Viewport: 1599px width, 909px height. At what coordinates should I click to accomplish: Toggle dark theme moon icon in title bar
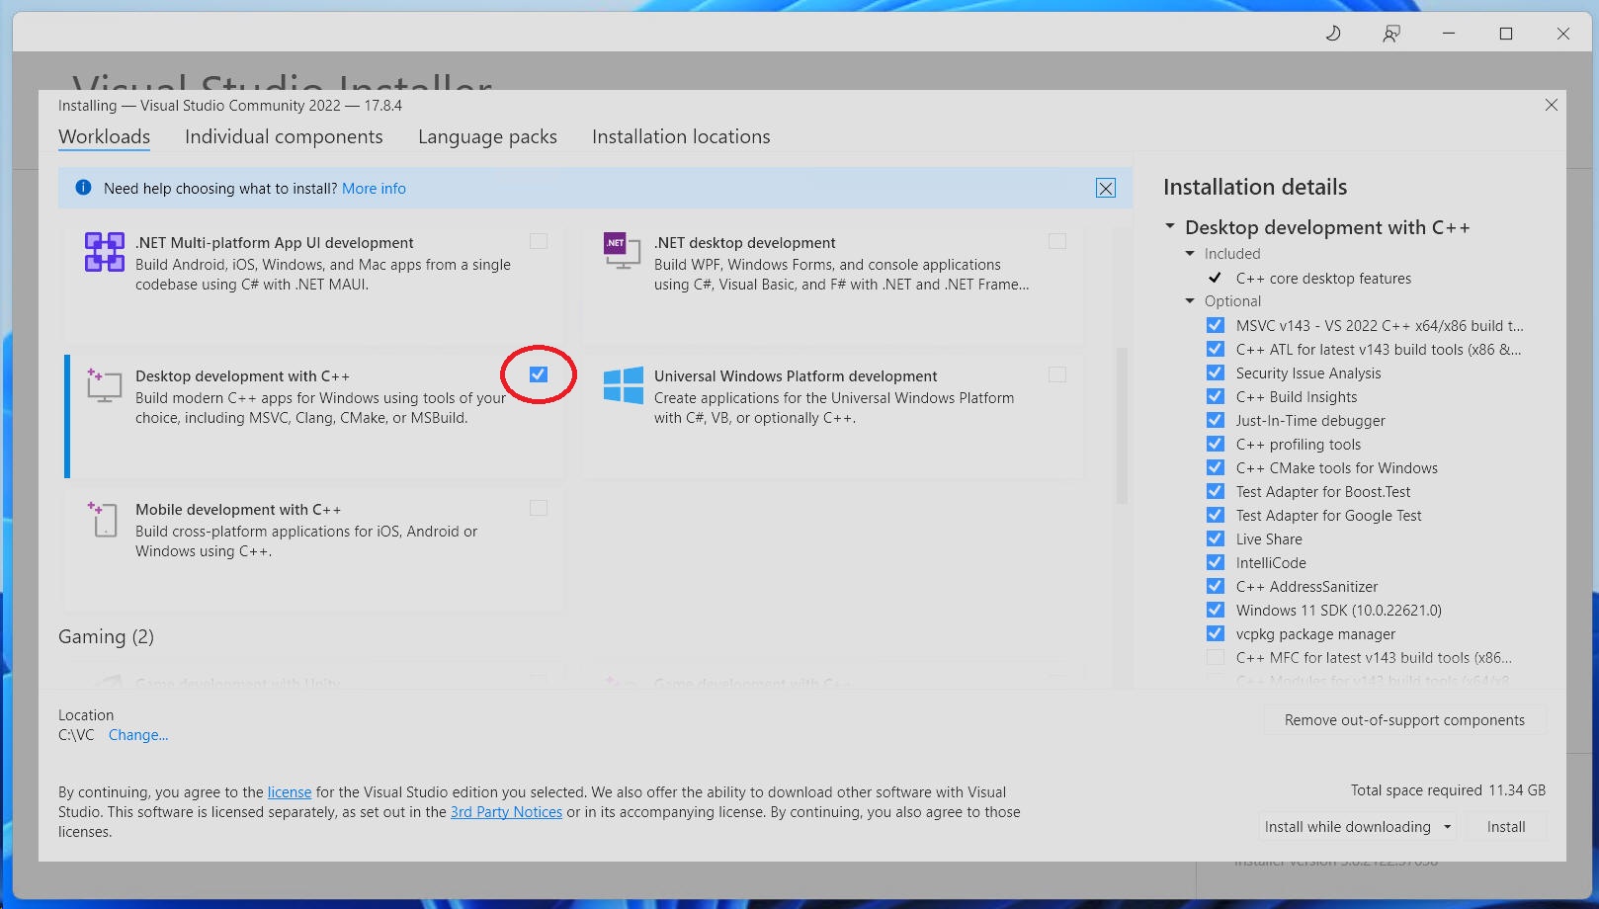tap(1333, 34)
